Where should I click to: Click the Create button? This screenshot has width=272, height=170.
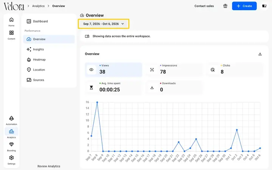(x=244, y=6)
